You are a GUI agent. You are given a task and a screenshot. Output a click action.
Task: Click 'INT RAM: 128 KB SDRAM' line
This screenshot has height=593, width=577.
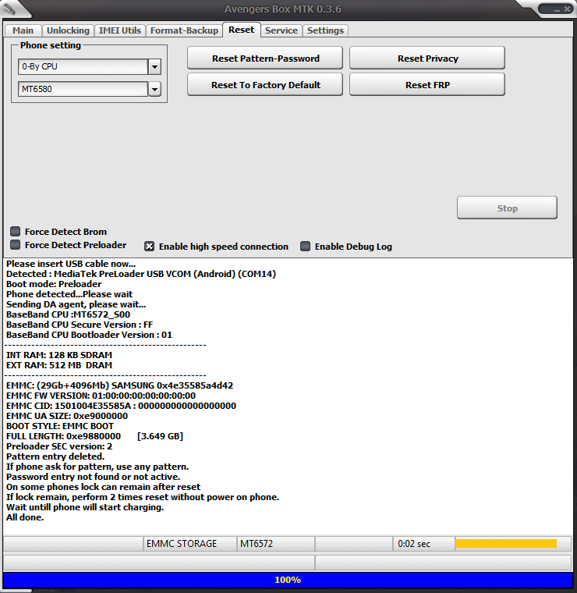click(x=59, y=355)
